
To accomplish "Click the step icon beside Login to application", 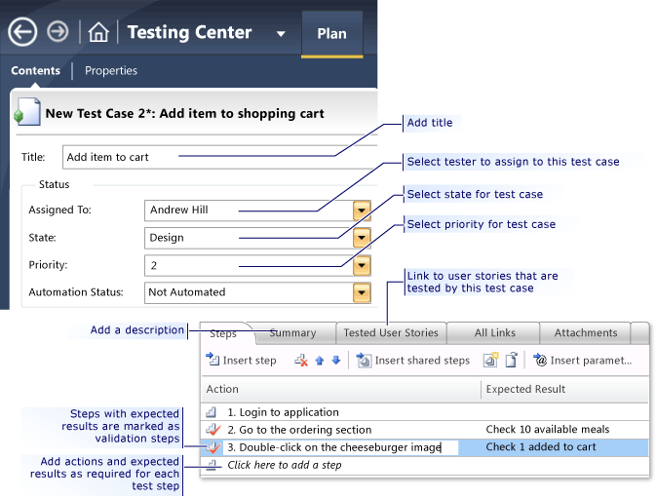I will click(x=212, y=412).
